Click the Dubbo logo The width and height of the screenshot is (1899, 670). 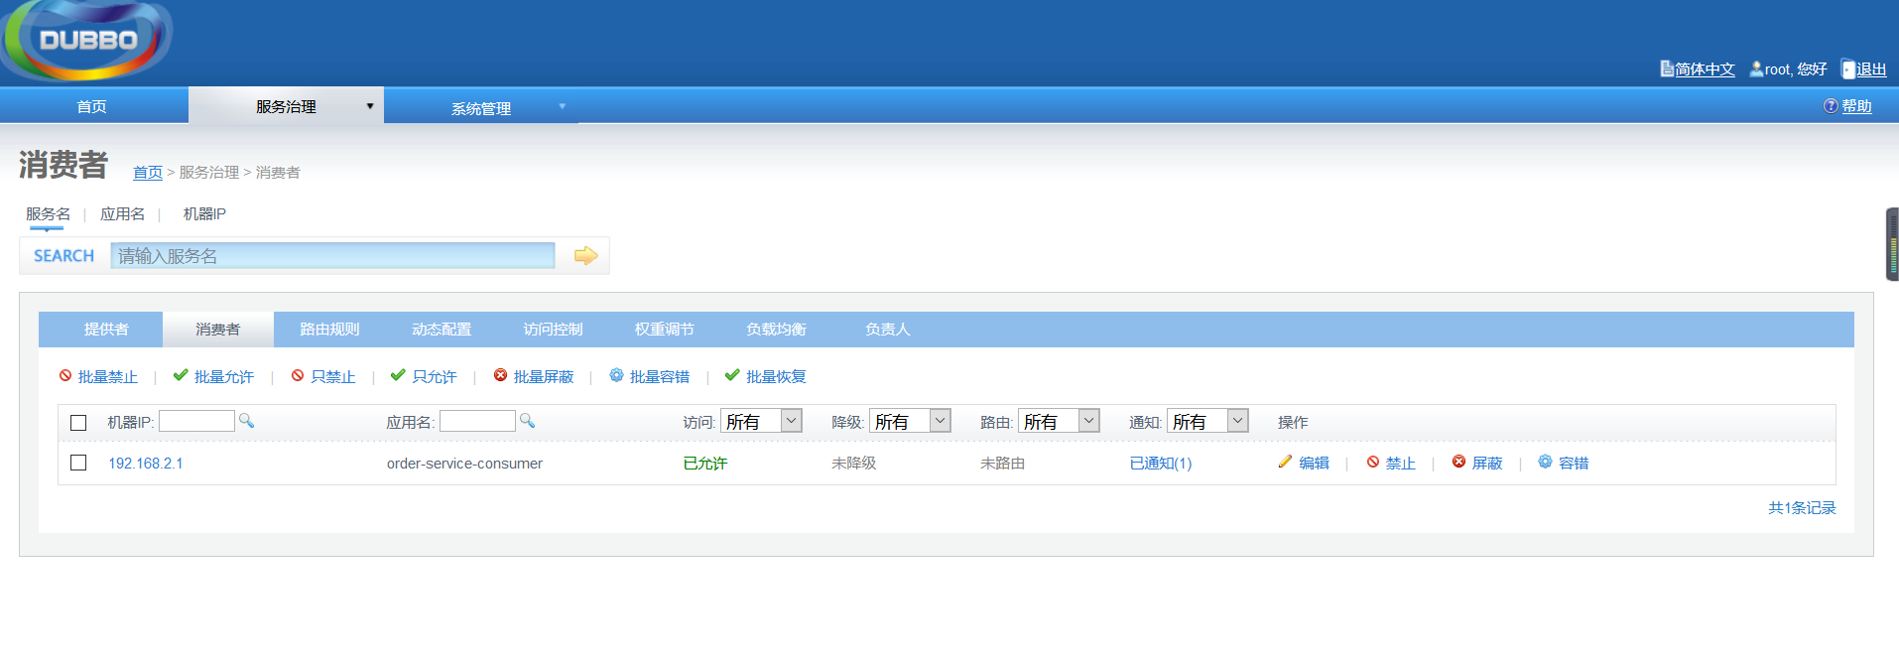coord(87,40)
